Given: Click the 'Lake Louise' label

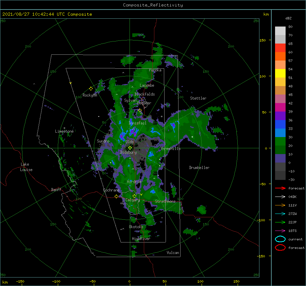Looking at the screenshot, I should click(26, 167).
